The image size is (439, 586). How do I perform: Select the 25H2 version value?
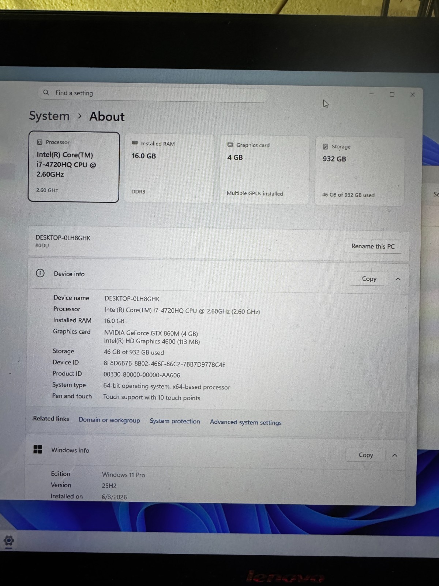(x=109, y=486)
